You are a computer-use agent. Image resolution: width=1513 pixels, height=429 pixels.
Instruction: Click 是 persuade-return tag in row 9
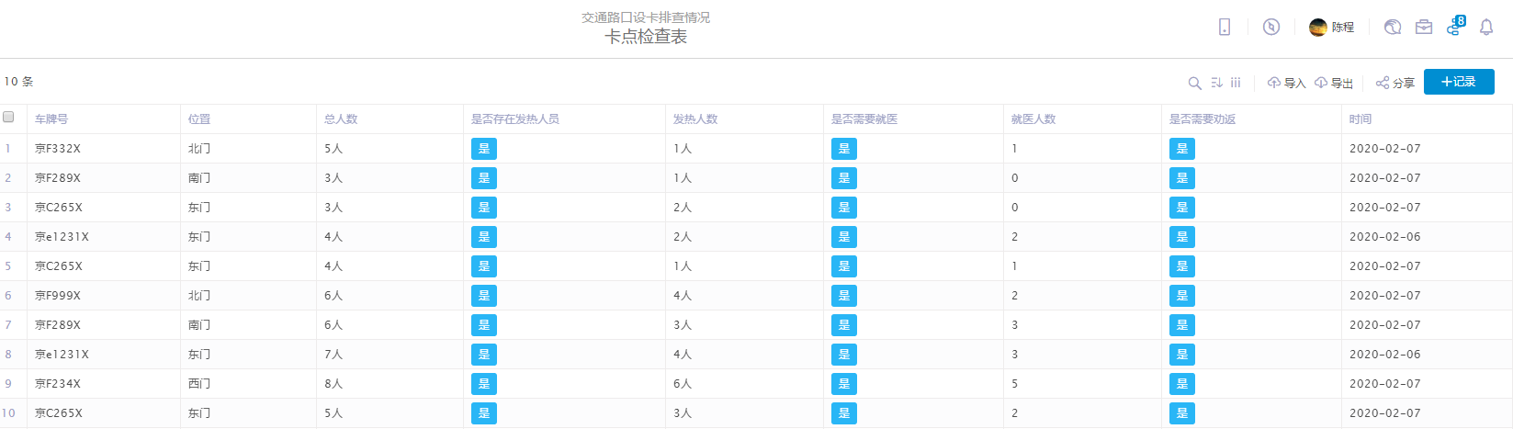point(1182,384)
